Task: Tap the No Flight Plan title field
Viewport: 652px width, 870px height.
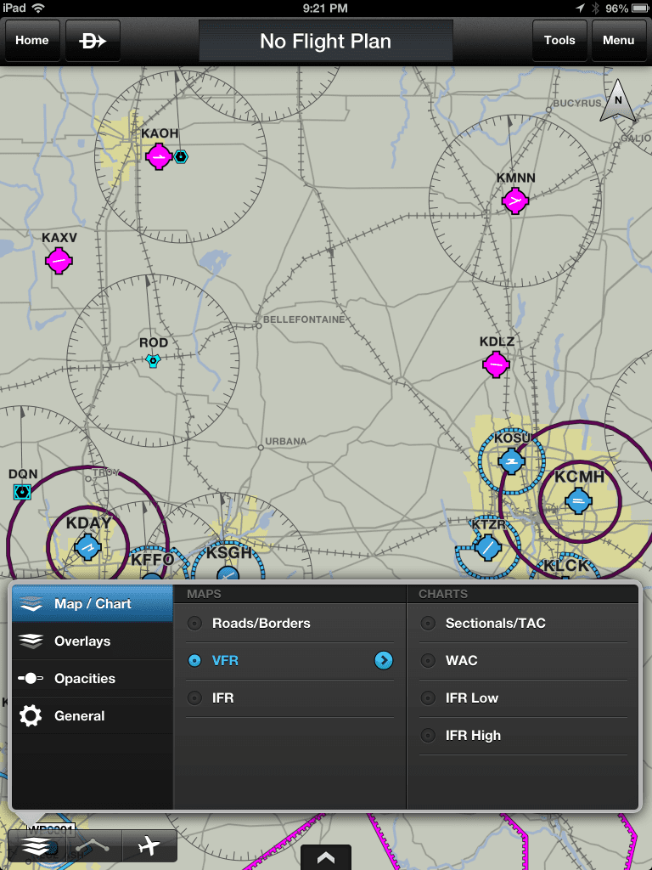Action: (326, 41)
